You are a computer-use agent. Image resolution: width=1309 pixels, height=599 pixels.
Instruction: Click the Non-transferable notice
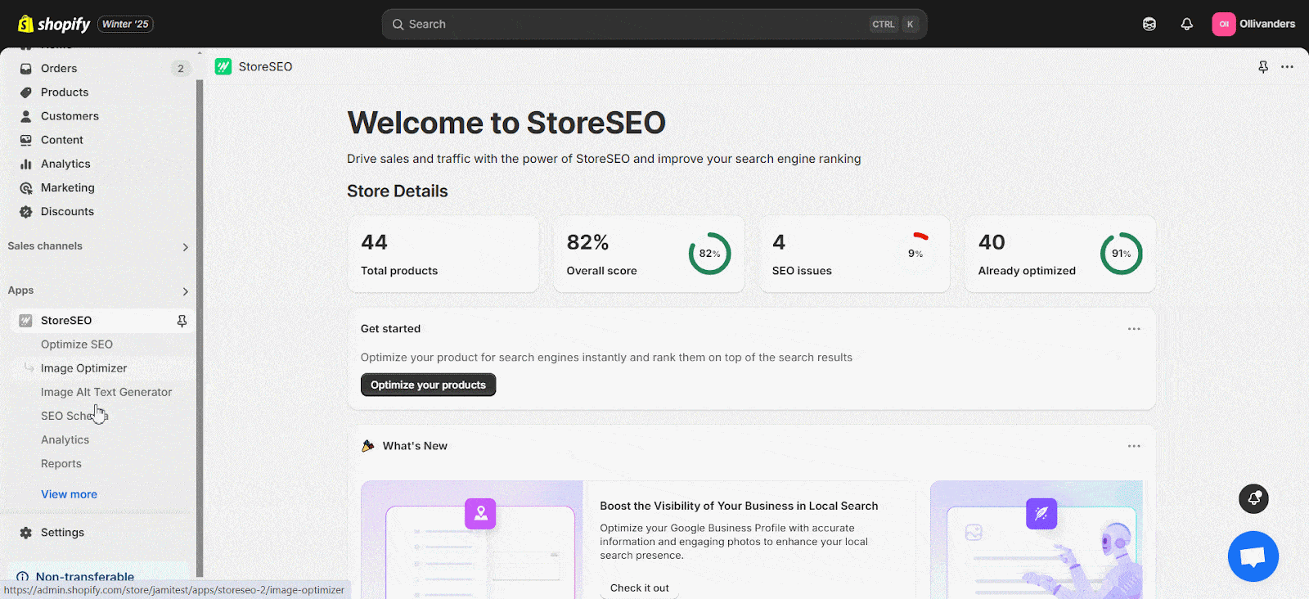click(98, 576)
